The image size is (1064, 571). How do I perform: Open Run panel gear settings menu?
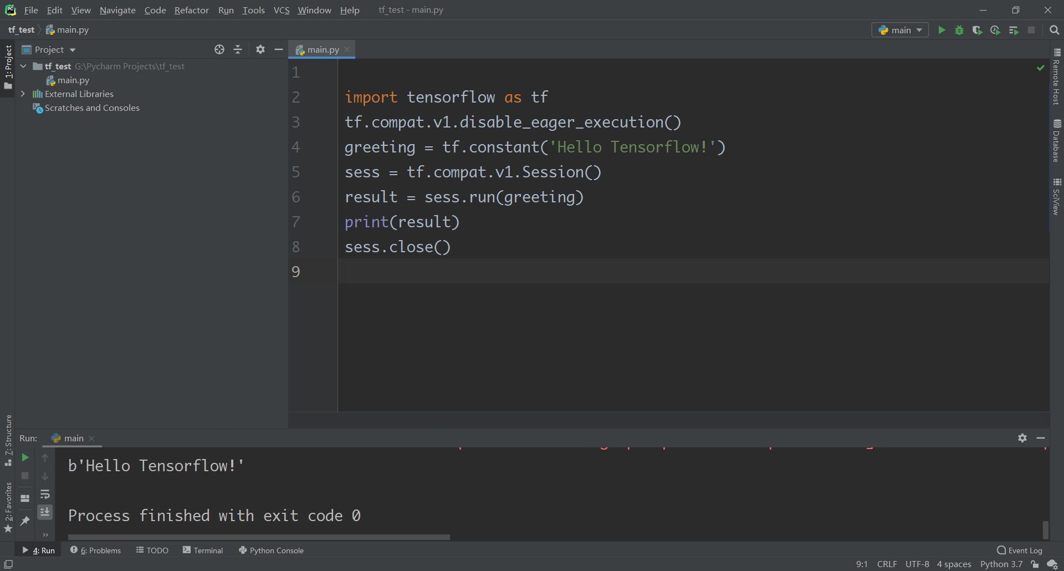(1022, 438)
